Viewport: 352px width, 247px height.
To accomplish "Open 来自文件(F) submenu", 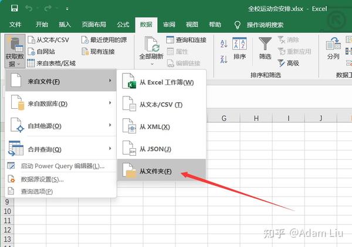I will point(60,81).
